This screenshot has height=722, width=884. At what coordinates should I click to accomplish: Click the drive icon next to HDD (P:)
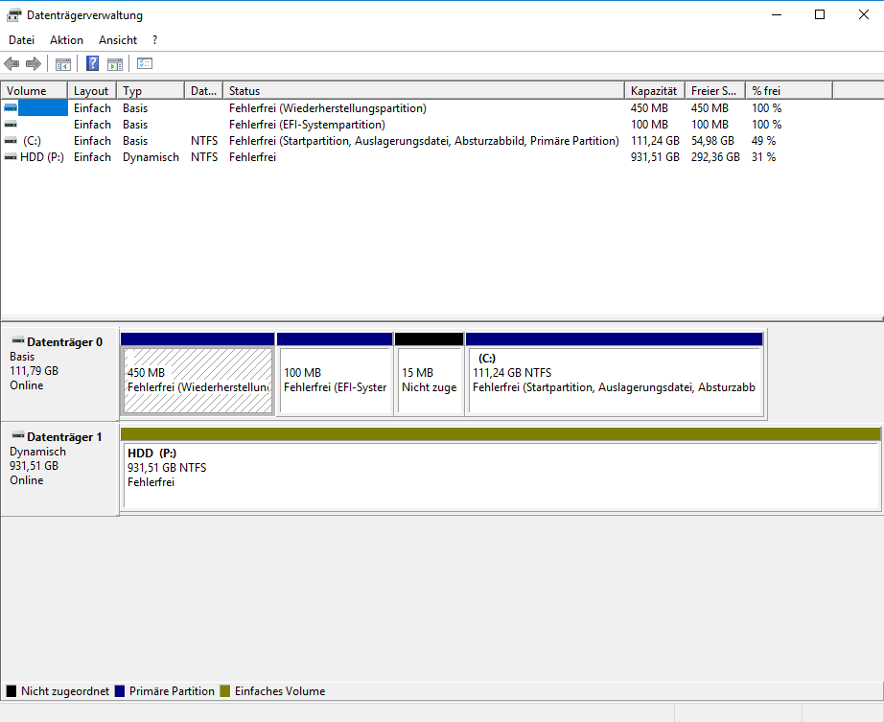[x=11, y=156]
